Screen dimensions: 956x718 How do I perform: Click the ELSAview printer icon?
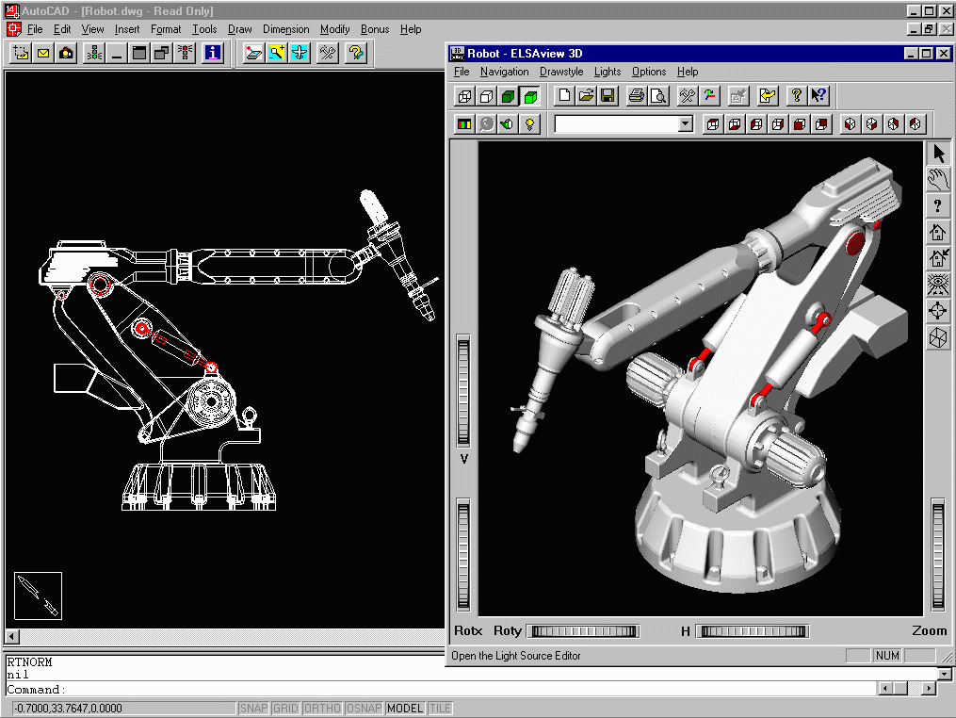click(x=636, y=95)
